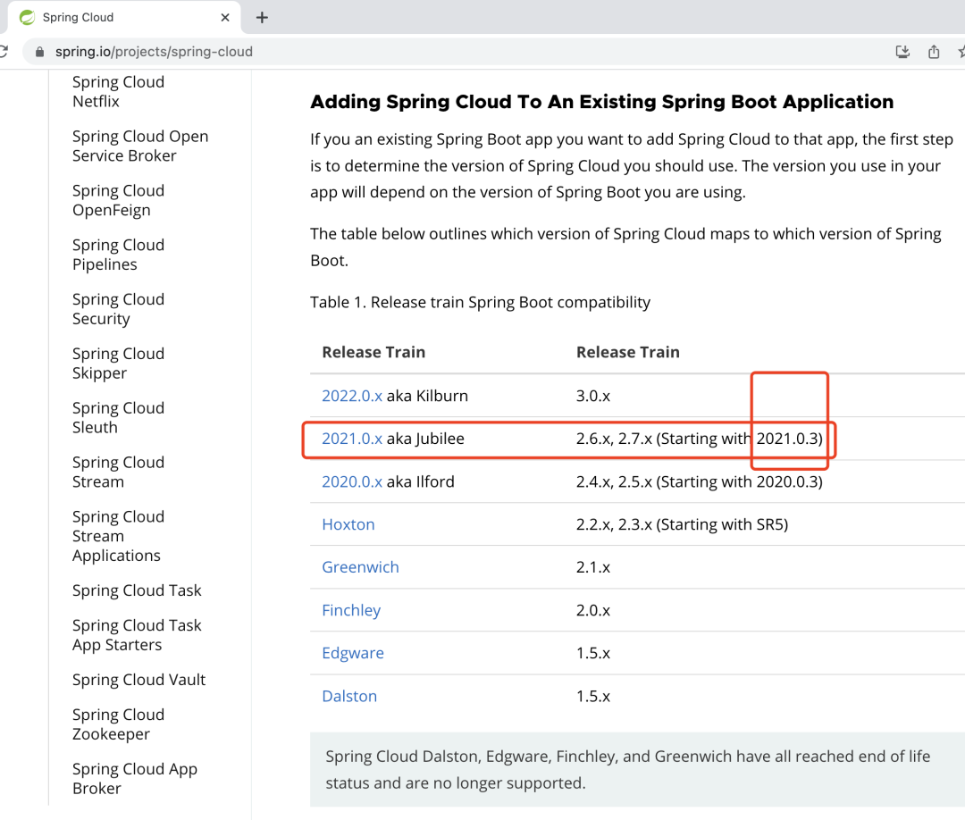Open Spring Cloud Stream Applications link
The image size is (965, 820).
pyautogui.click(x=118, y=536)
